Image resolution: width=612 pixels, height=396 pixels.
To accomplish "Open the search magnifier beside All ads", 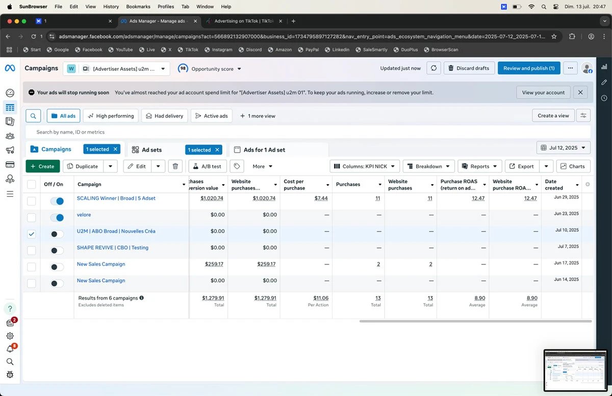I will pos(33,116).
